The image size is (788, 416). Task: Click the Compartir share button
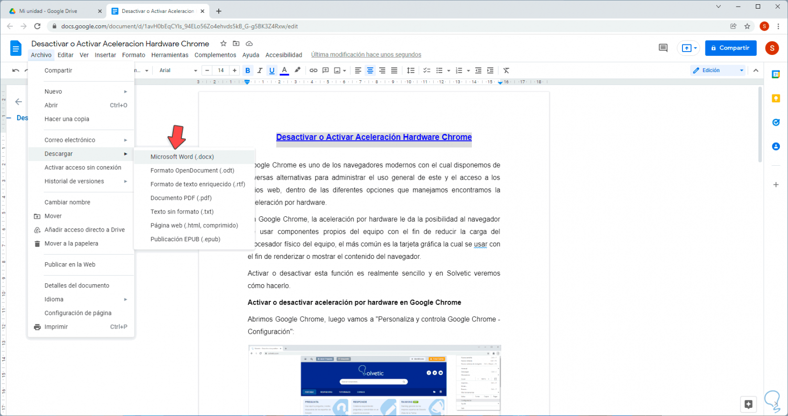tap(731, 48)
